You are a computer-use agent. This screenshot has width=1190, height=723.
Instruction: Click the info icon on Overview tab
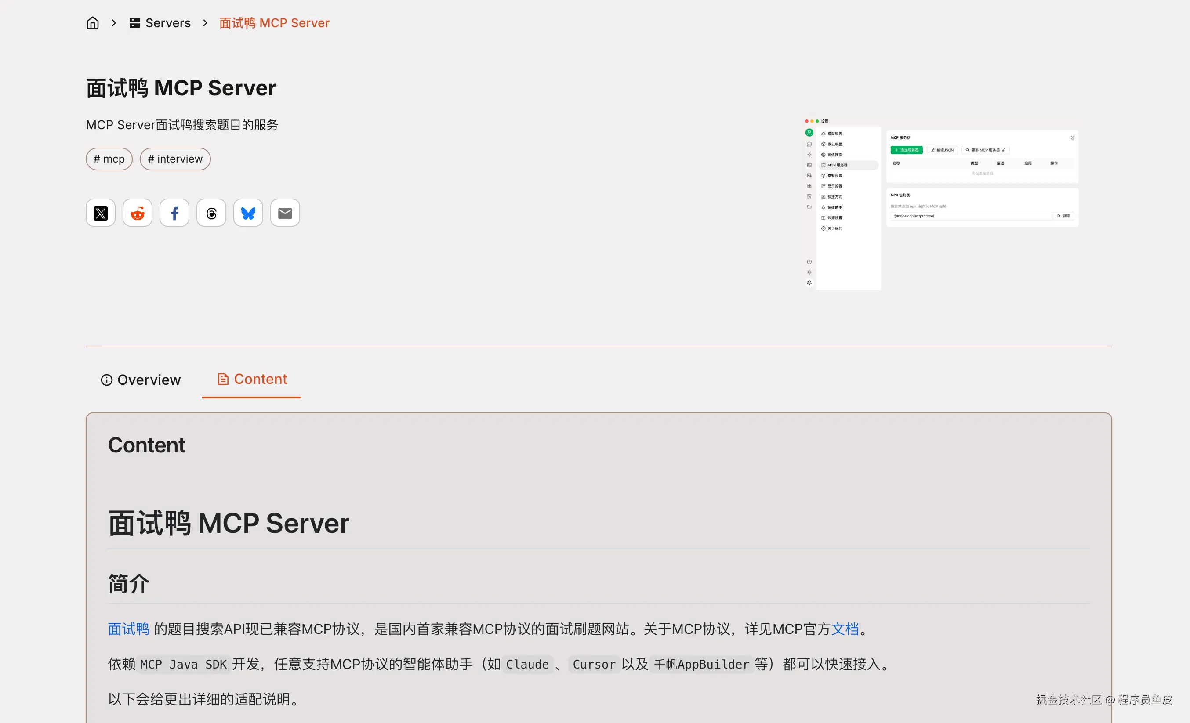[x=106, y=380]
